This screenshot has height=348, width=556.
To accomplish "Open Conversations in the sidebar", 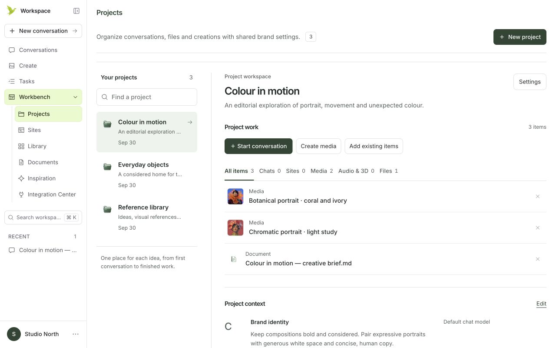I will (x=43, y=50).
